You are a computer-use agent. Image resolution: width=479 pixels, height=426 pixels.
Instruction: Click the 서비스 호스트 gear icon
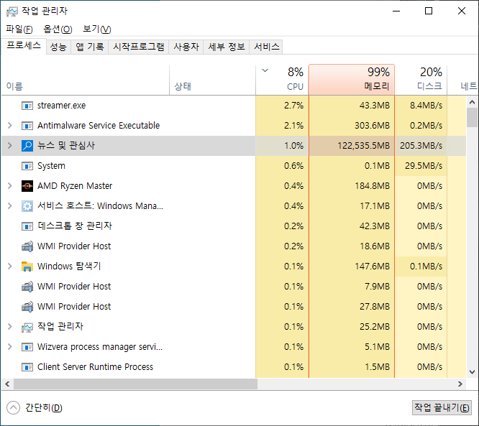27,206
